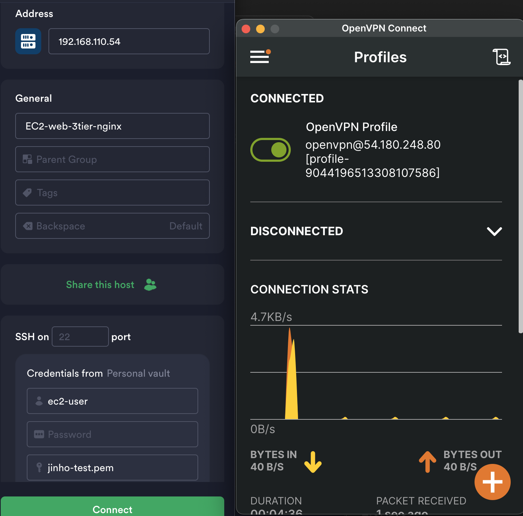The height and width of the screenshot is (516, 523).
Task: Click the Tags label icon
Action: (x=27, y=193)
